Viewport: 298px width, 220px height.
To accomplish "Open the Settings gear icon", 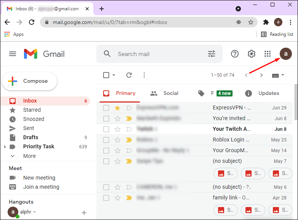I will click(x=252, y=54).
